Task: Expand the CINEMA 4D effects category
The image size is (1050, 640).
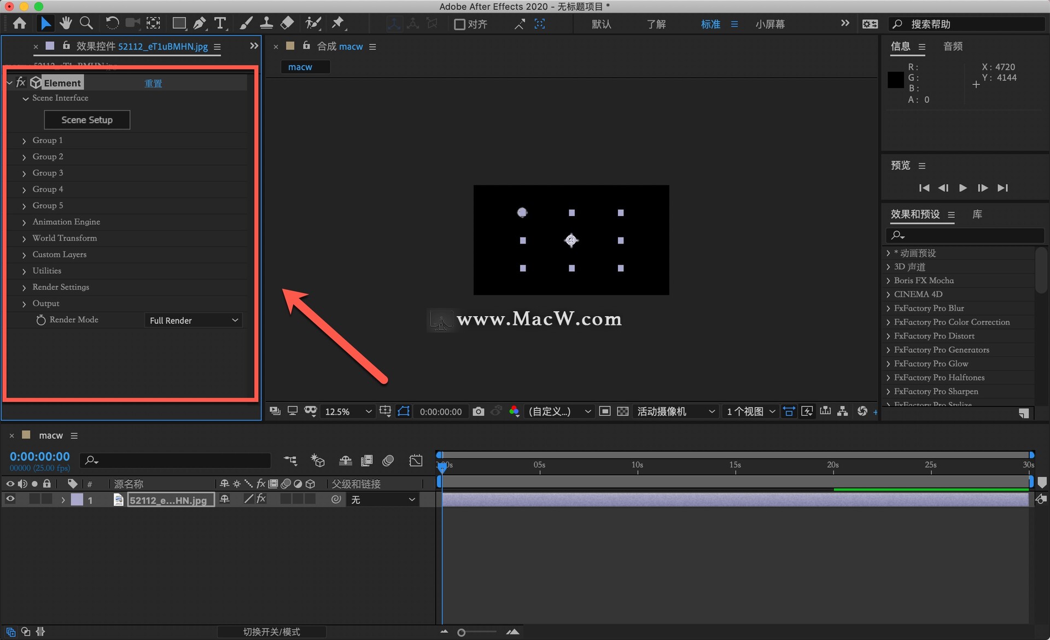Action: [888, 294]
